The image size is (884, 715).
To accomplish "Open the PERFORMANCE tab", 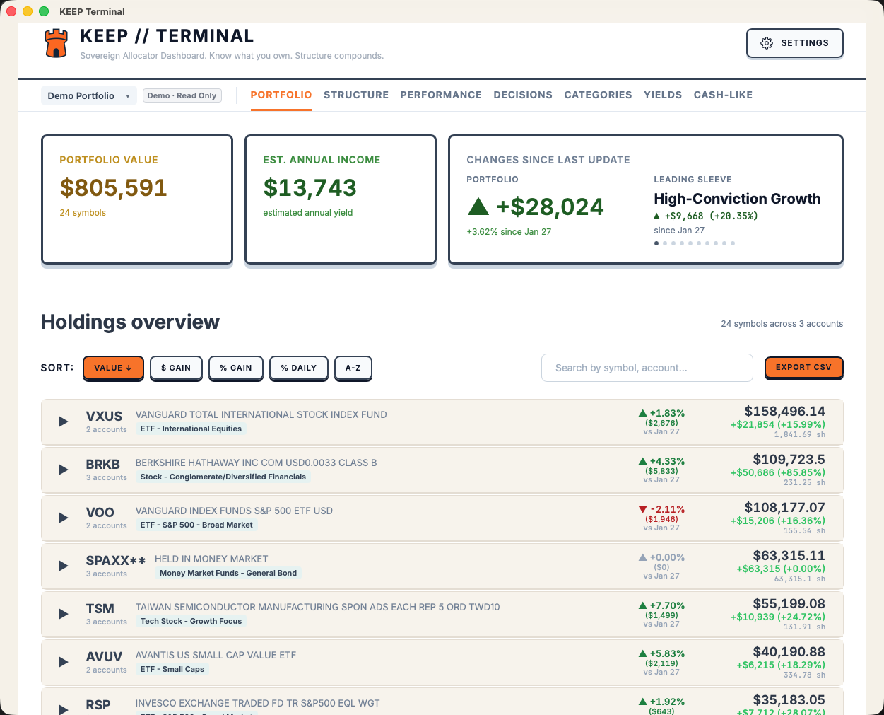I will [x=441, y=95].
